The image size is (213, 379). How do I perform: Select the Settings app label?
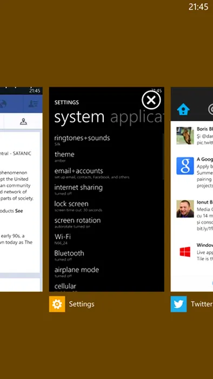pos(82,304)
